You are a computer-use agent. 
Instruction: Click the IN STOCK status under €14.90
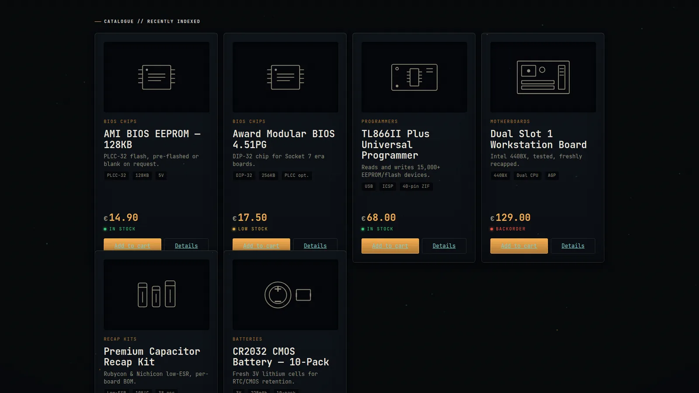[120, 229]
